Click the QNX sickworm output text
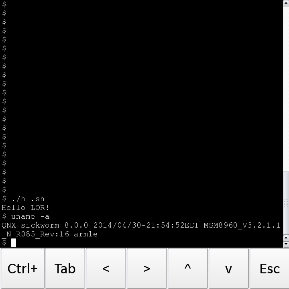This screenshot has width=289, height=289. coord(31,225)
